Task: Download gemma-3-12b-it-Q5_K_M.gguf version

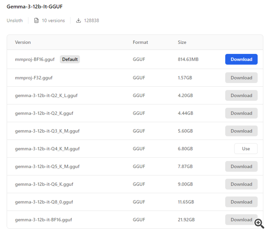Action: [241, 166]
